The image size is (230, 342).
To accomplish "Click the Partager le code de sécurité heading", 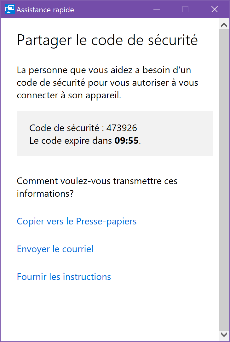I will pyautogui.click(x=107, y=40).
